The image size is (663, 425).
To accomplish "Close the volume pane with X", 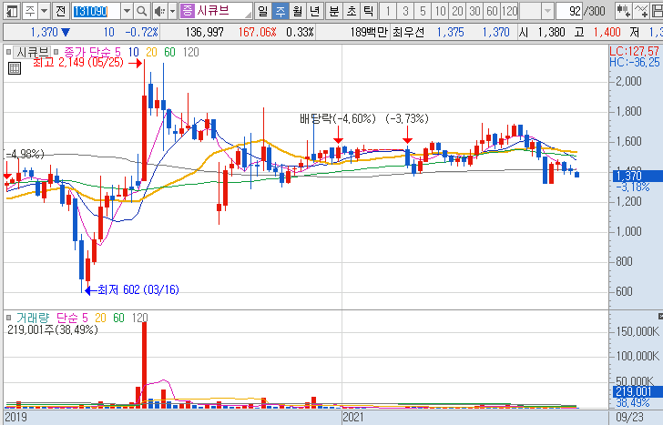I will 660,317.
